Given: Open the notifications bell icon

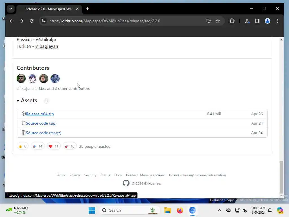Looking at the screenshot, I should [x=270, y=210].
